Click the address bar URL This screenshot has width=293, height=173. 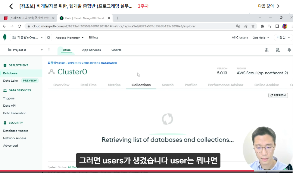114,26
